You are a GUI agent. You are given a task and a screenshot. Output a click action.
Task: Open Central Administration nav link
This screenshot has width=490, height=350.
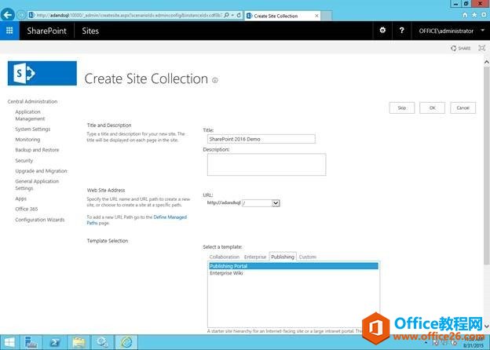click(32, 101)
